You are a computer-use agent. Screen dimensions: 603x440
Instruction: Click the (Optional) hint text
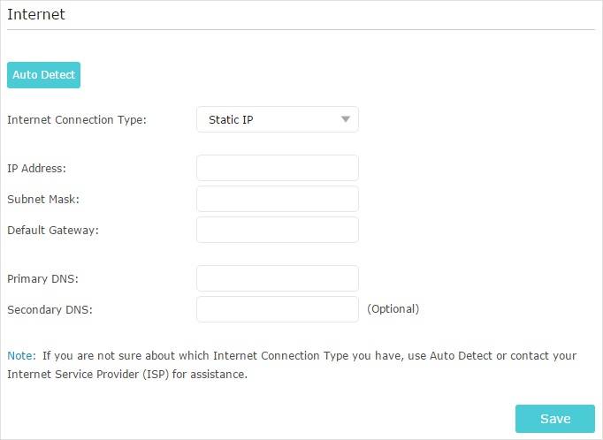[393, 309]
